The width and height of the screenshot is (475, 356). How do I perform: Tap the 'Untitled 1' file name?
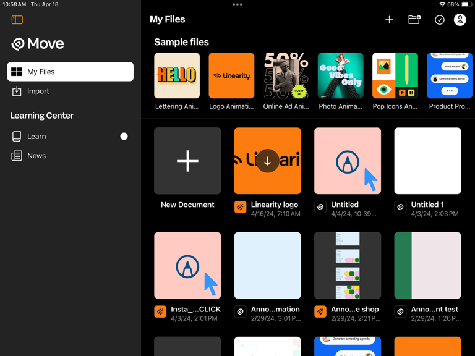pyautogui.click(x=427, y=205)
